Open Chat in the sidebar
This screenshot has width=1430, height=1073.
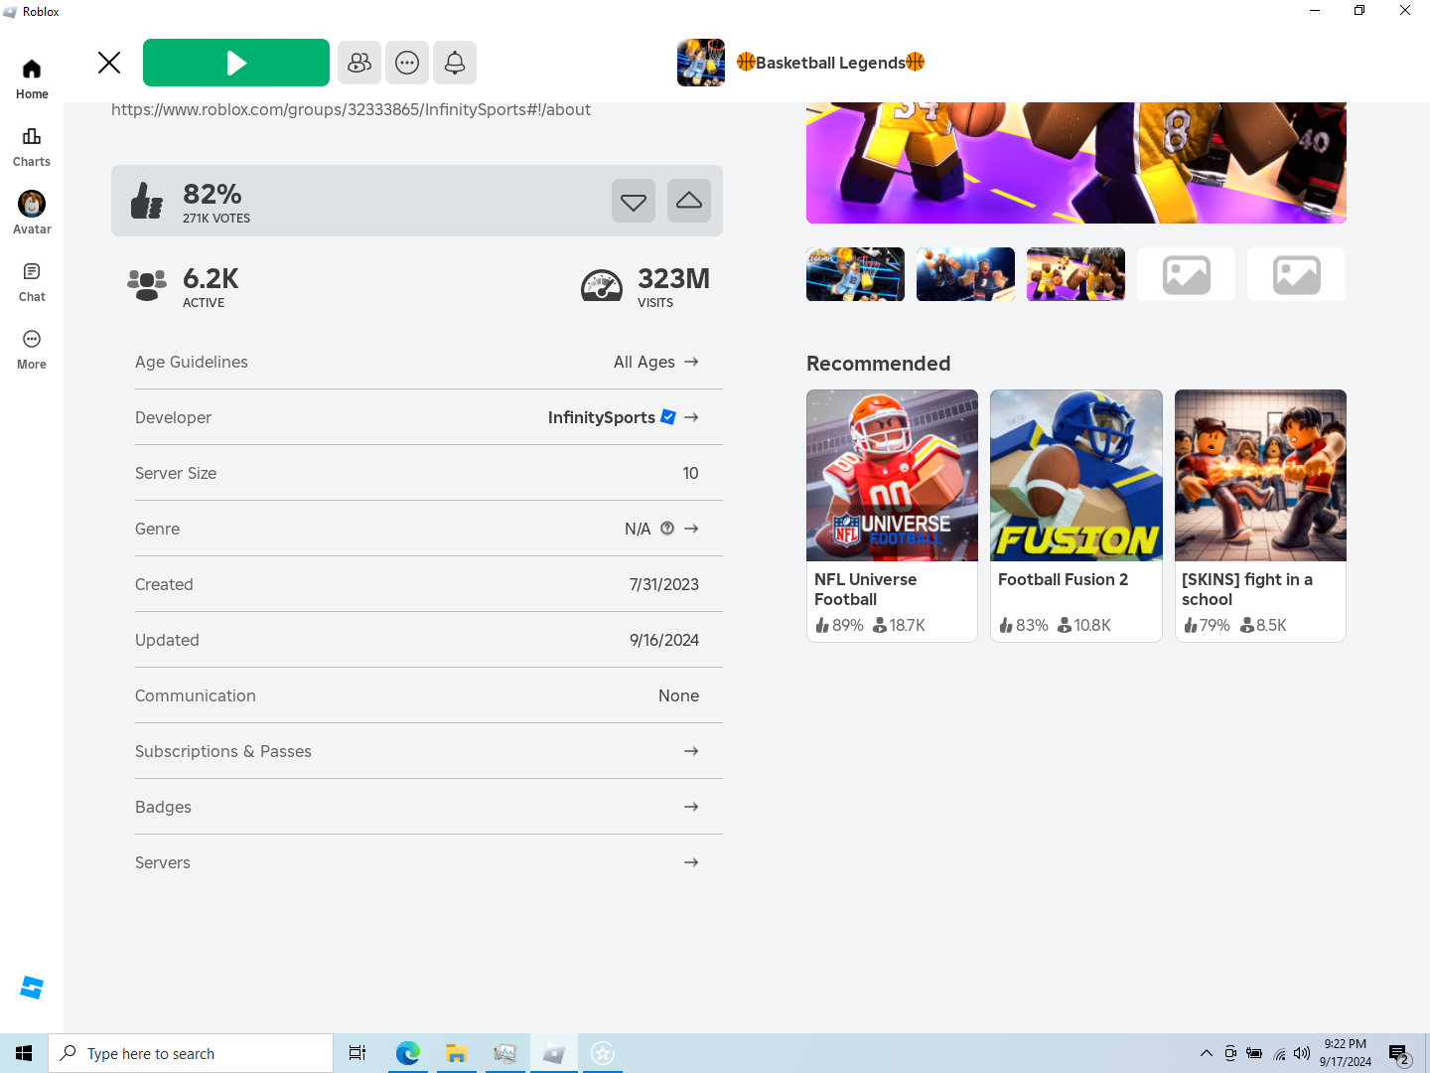tap(32, 281)
